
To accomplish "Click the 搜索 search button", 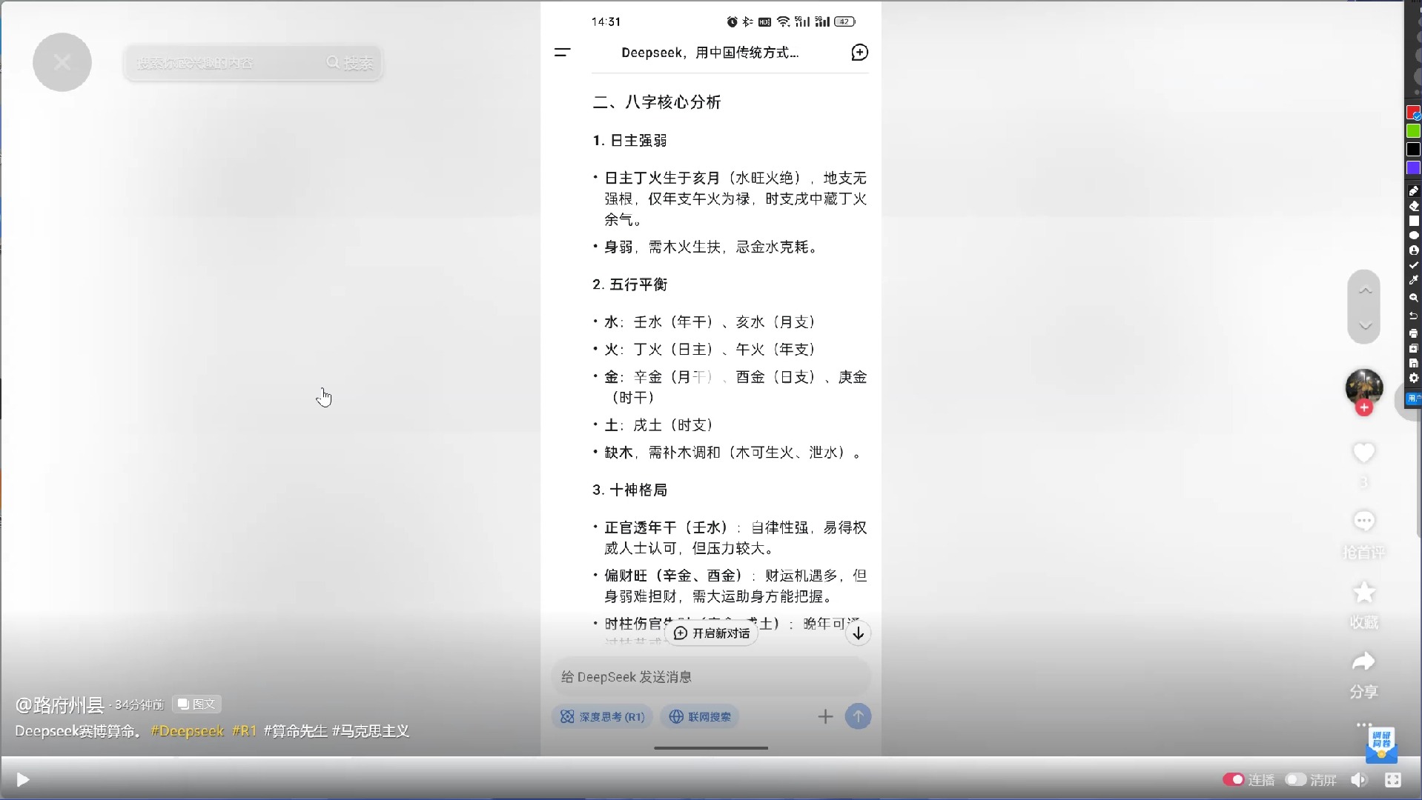I will 351,63.
